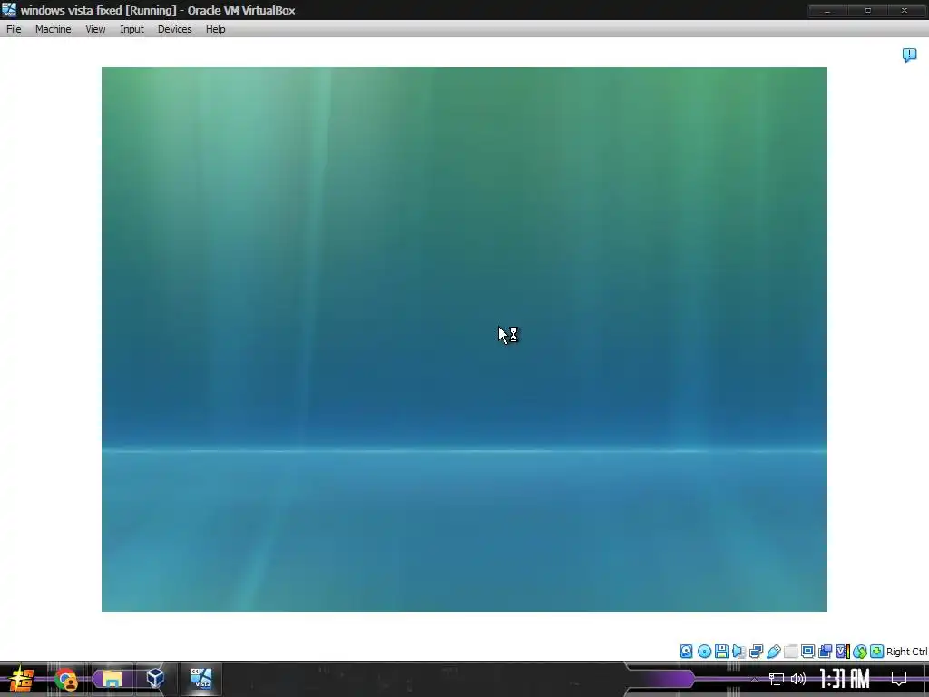Minimize the VirtualBox window
Viewport: 929px width, 697px height.
point(827,10)
